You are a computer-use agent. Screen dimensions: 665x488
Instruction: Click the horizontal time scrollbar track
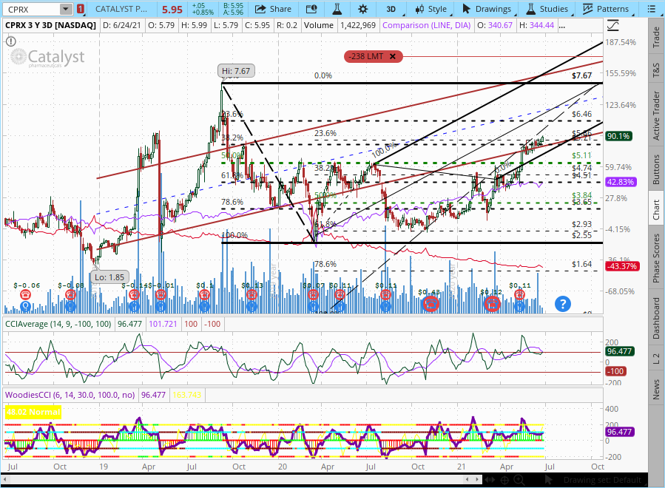[237, 480]
